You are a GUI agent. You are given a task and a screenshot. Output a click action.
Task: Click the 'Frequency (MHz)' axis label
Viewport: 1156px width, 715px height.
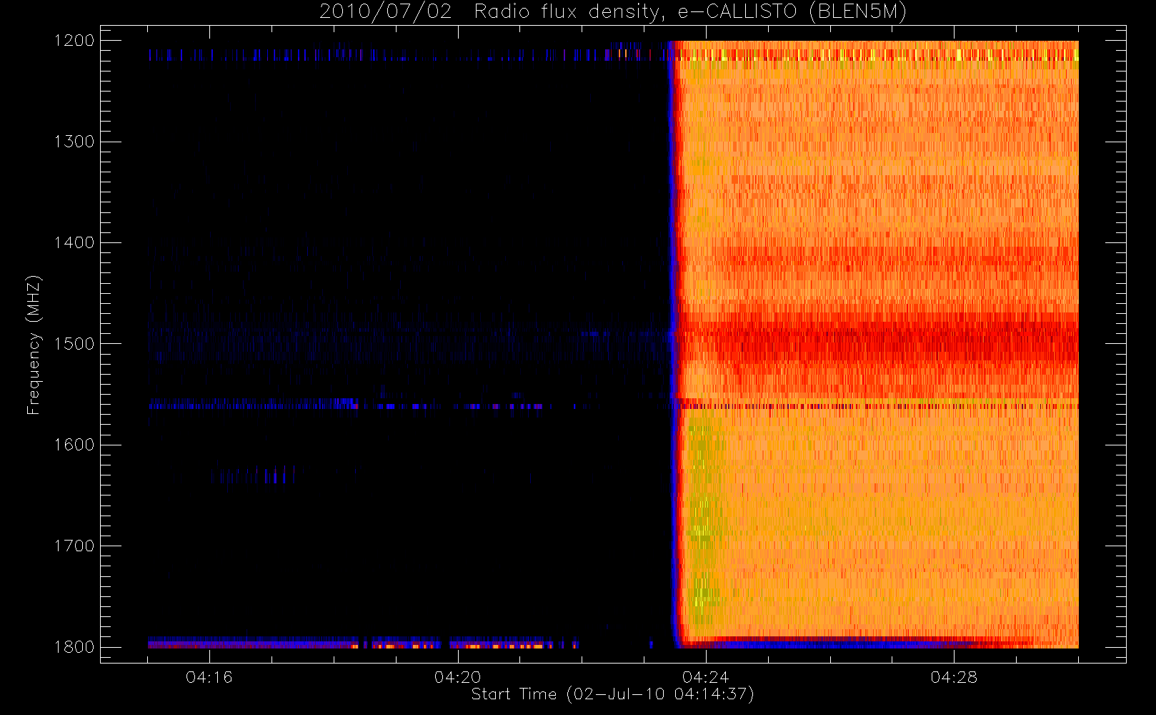tap(34, 345)
